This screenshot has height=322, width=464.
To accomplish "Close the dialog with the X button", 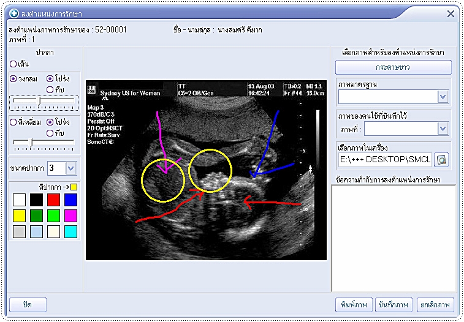I will tap(451, 14).
